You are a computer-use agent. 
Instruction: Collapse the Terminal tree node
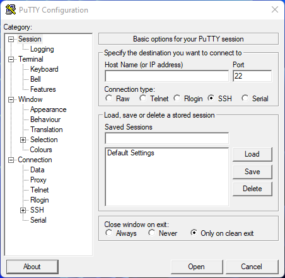tap(11, 59)
